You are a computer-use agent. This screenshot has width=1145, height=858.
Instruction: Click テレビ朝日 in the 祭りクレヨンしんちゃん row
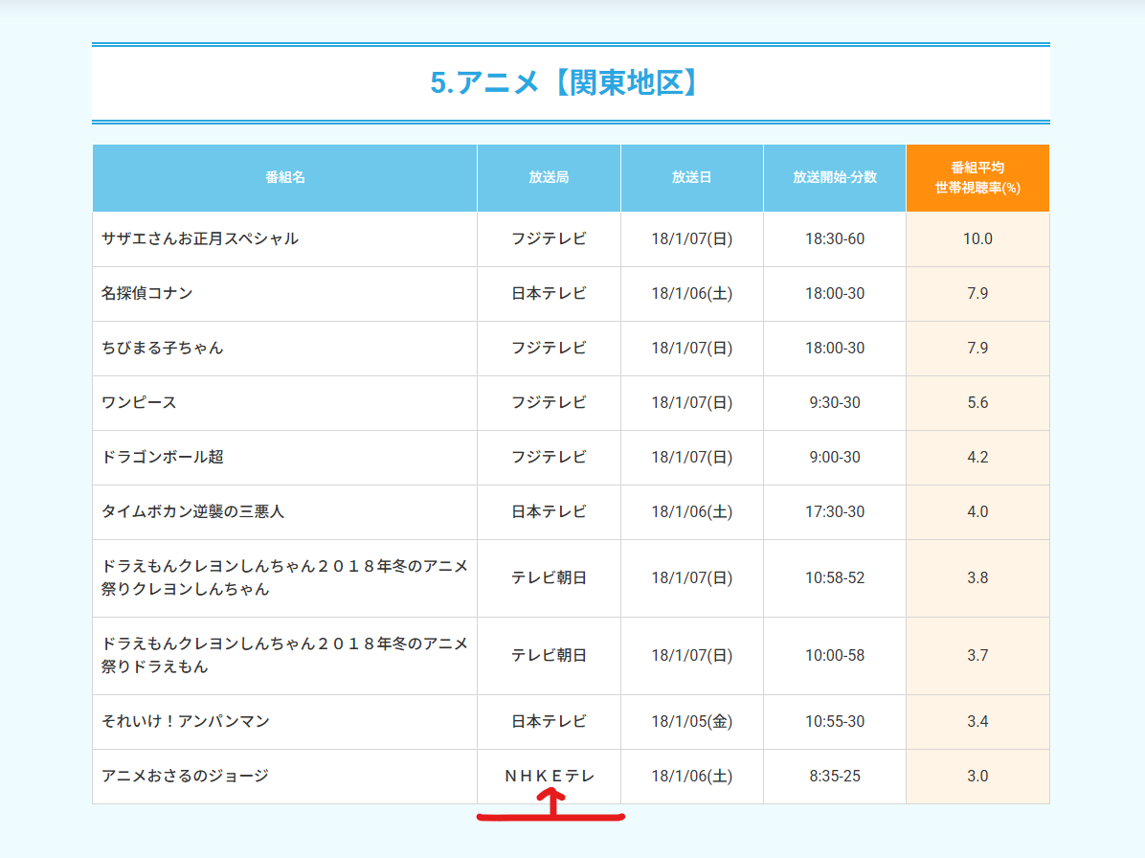point(549,577)
